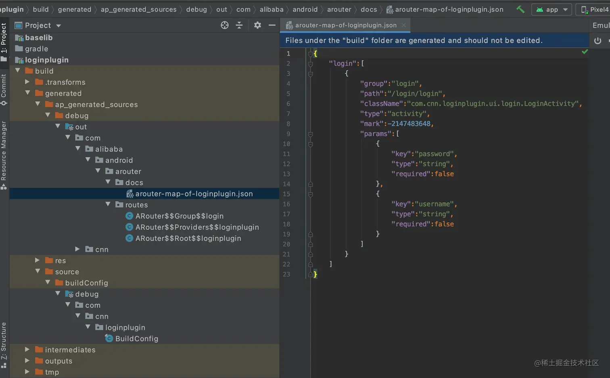Click the generated-source folder icon for out
The height and width of the screenshot is (378, 610).
tap(69, 127)
